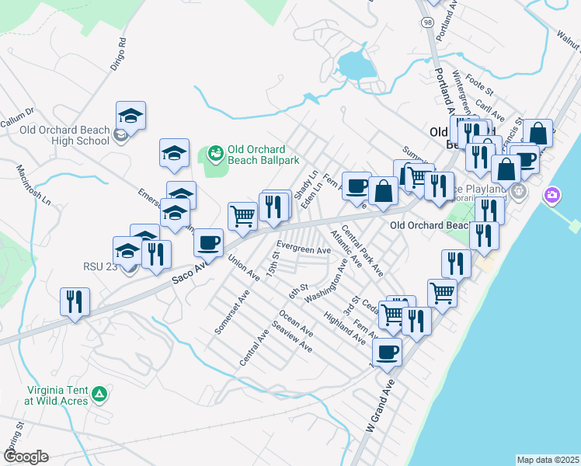The width and height of the screenshot is (581, 466).
Task: Open the green Old Orchard Beach Ballpark pin
Action: coord(215,153)
